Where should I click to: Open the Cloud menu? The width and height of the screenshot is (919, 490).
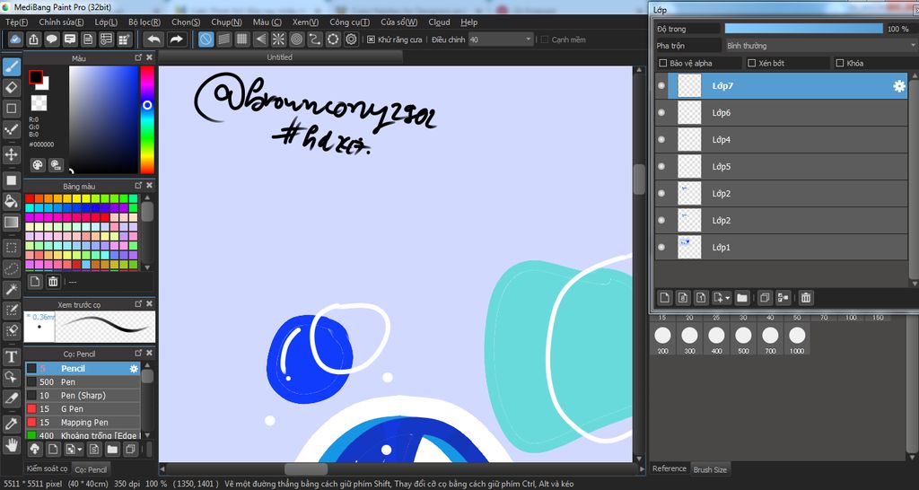coord(439,22)
